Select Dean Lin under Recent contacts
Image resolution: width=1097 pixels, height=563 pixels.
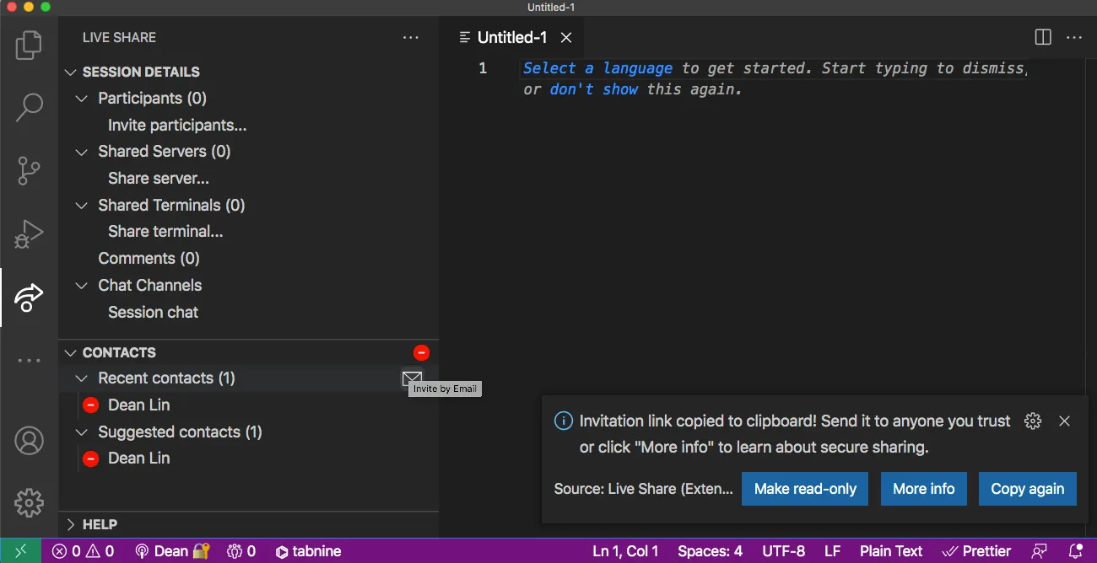[x=139, y=405]
